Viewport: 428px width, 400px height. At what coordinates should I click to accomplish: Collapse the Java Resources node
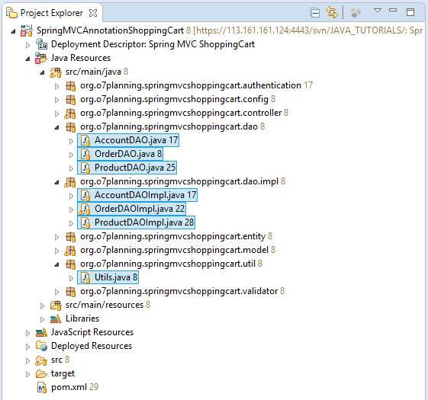[27, 59]
